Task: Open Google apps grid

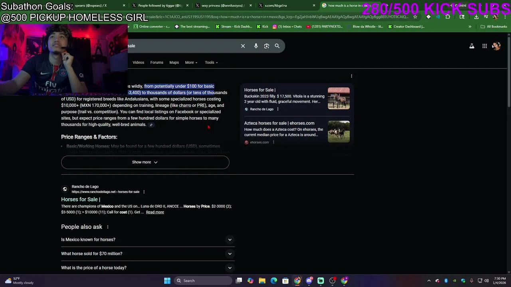Action: click(x=485, y=46)
